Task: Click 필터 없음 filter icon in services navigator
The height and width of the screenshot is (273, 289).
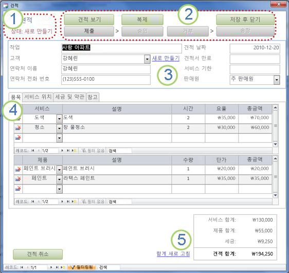Action: [x=84, y=151]
